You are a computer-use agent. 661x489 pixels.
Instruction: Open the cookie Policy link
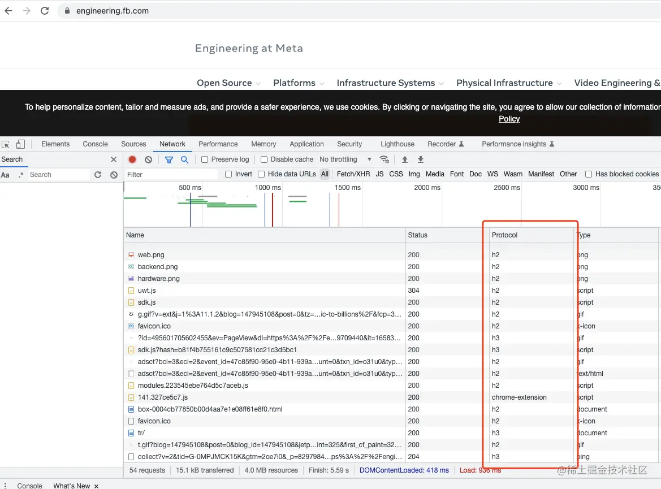[x=509, y=119]
